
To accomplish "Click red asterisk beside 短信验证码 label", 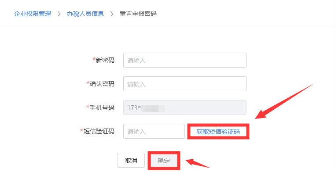I will click(81, 130).
